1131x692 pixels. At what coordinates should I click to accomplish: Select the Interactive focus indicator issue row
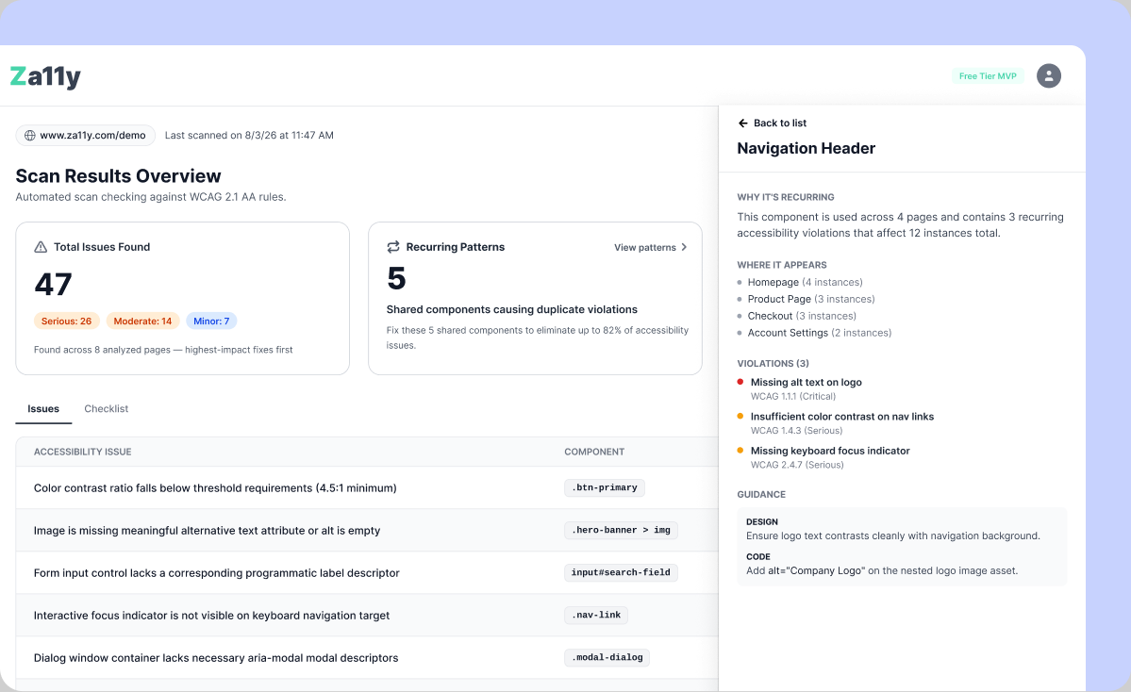[367, 616]
